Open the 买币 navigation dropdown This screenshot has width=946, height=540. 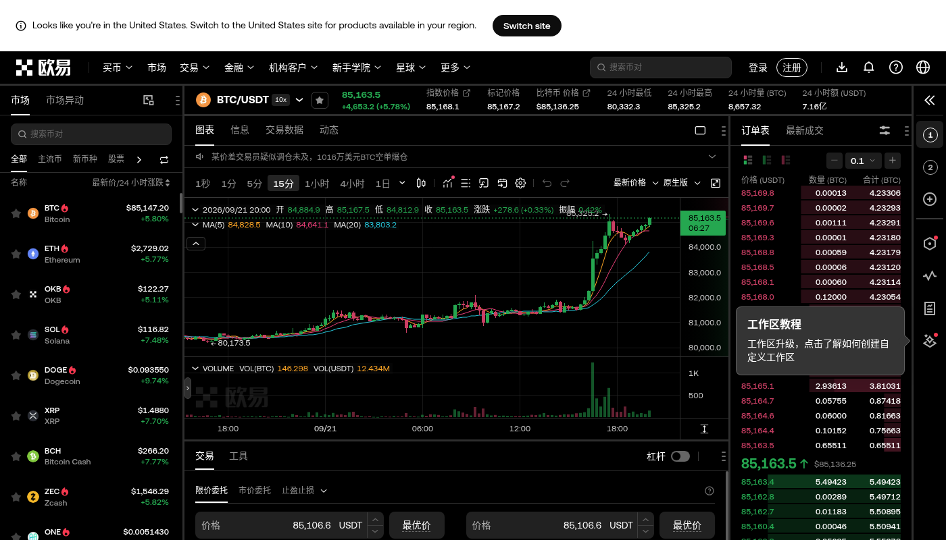118,67
